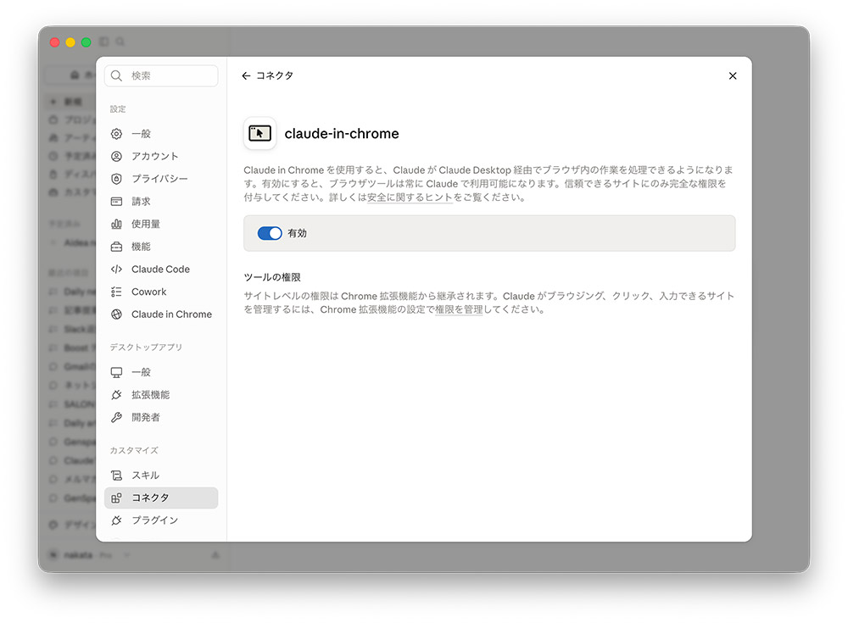Click the デスクトップアプリ section header
The image size is (848, 623).
tap(146, 348)
